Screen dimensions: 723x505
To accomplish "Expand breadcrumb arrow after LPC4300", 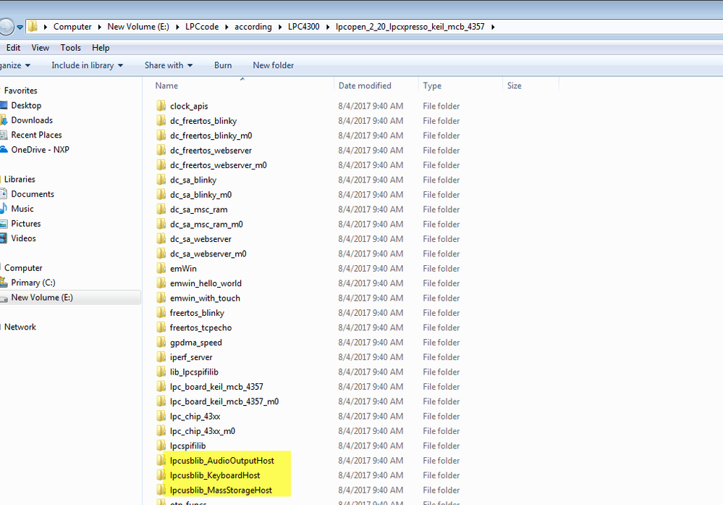I will [327, 27].
